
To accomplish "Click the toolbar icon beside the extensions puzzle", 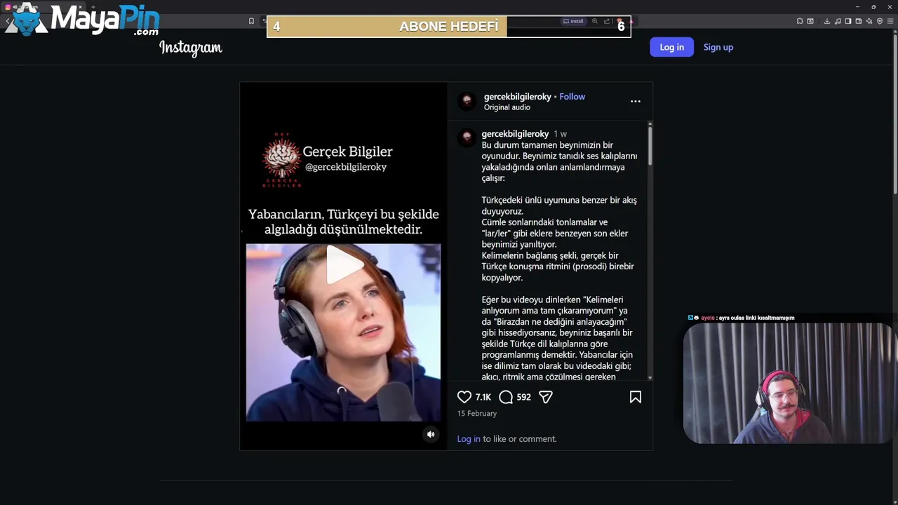I will [x=810, y=21].
